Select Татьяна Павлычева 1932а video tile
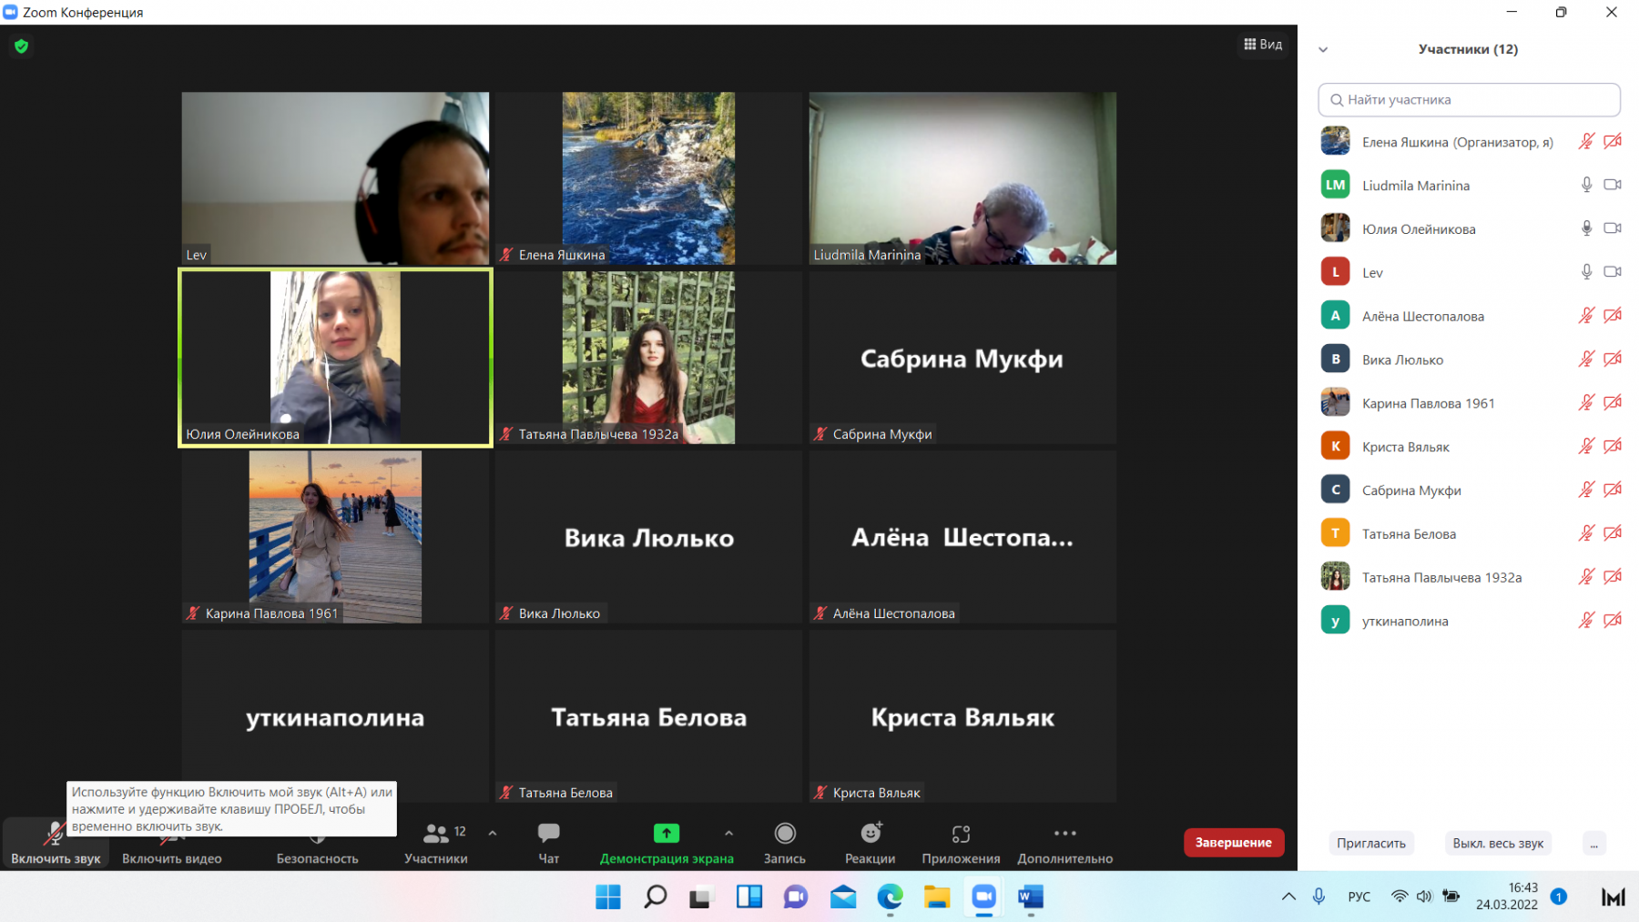1639x922 pixels. (x=648, y=358)
